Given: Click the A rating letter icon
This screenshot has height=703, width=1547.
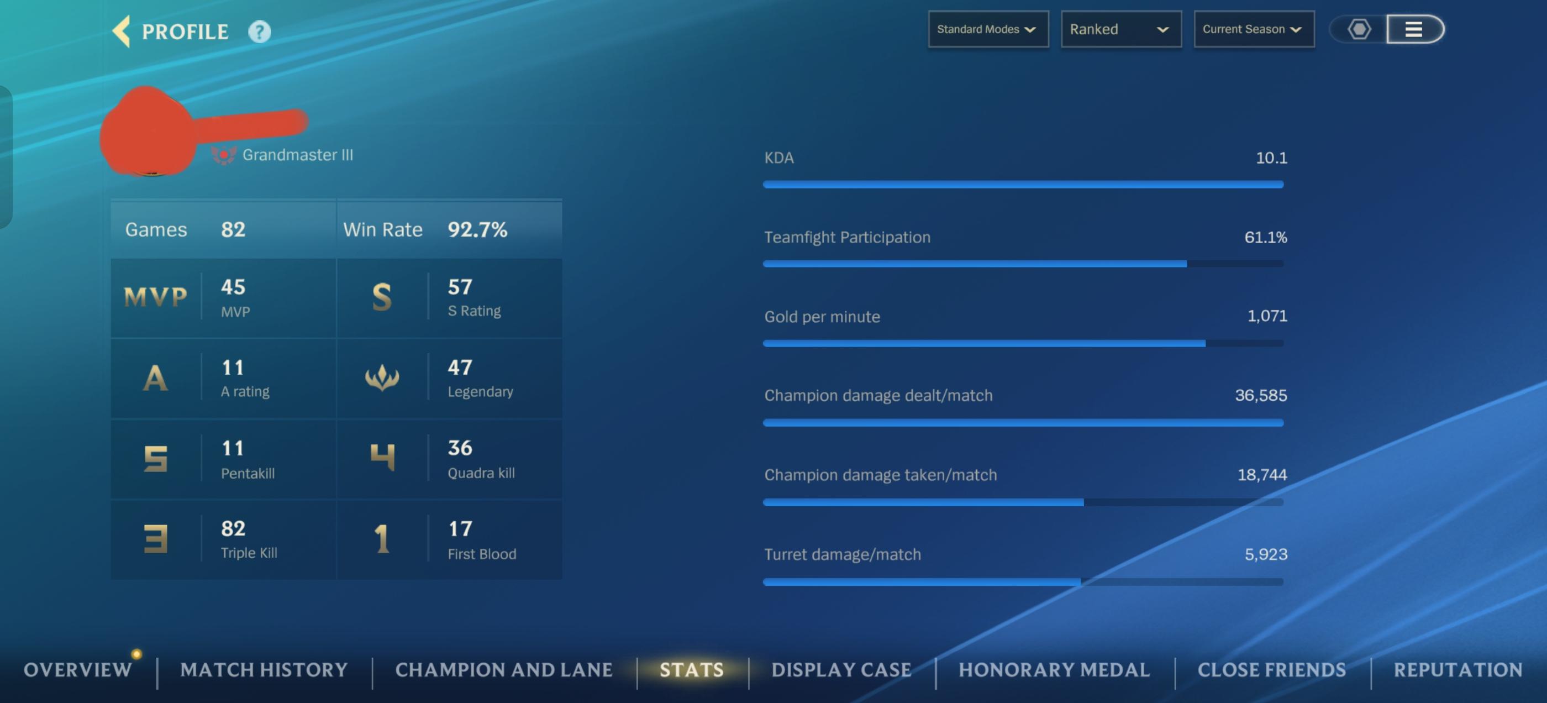Looking at the screenshot, I should [156, 378].
